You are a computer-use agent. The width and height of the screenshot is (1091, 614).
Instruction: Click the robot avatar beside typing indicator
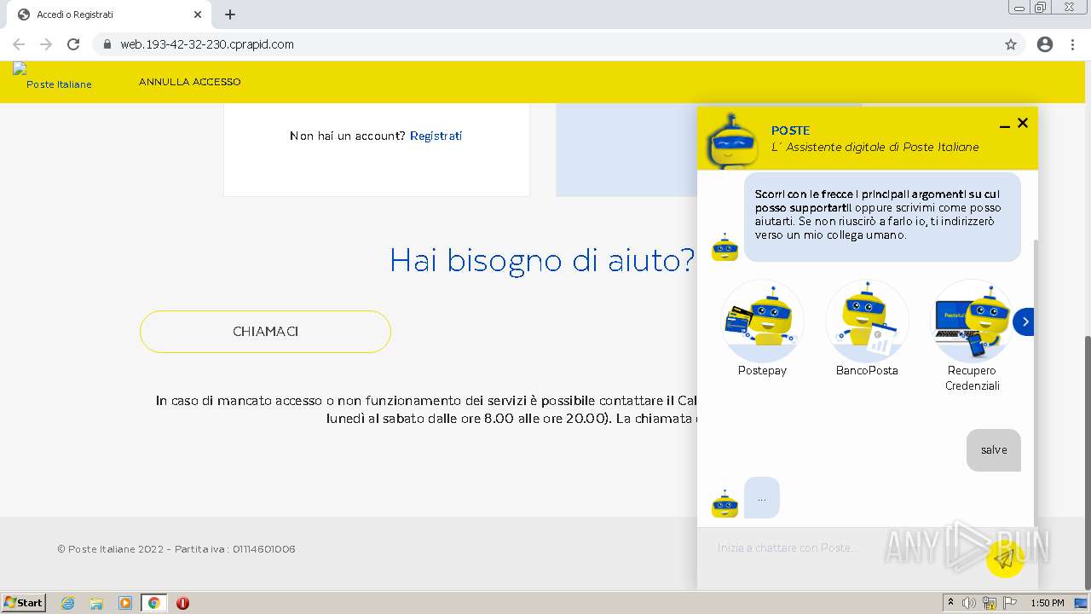[x=724, y=504]
